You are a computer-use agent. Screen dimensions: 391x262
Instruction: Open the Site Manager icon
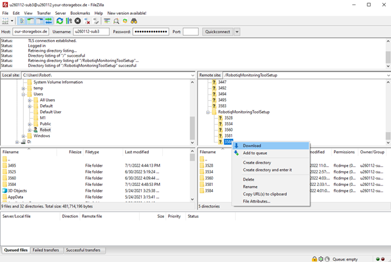coord(6,21)
